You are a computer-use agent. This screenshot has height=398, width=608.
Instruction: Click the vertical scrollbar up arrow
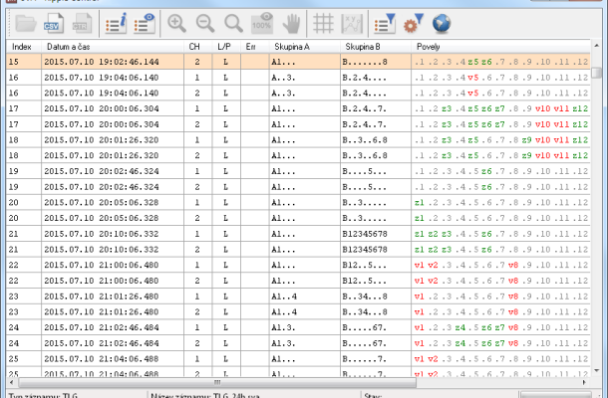(598, 47)
